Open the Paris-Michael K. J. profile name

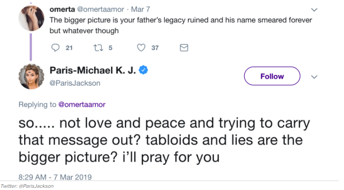93,70
